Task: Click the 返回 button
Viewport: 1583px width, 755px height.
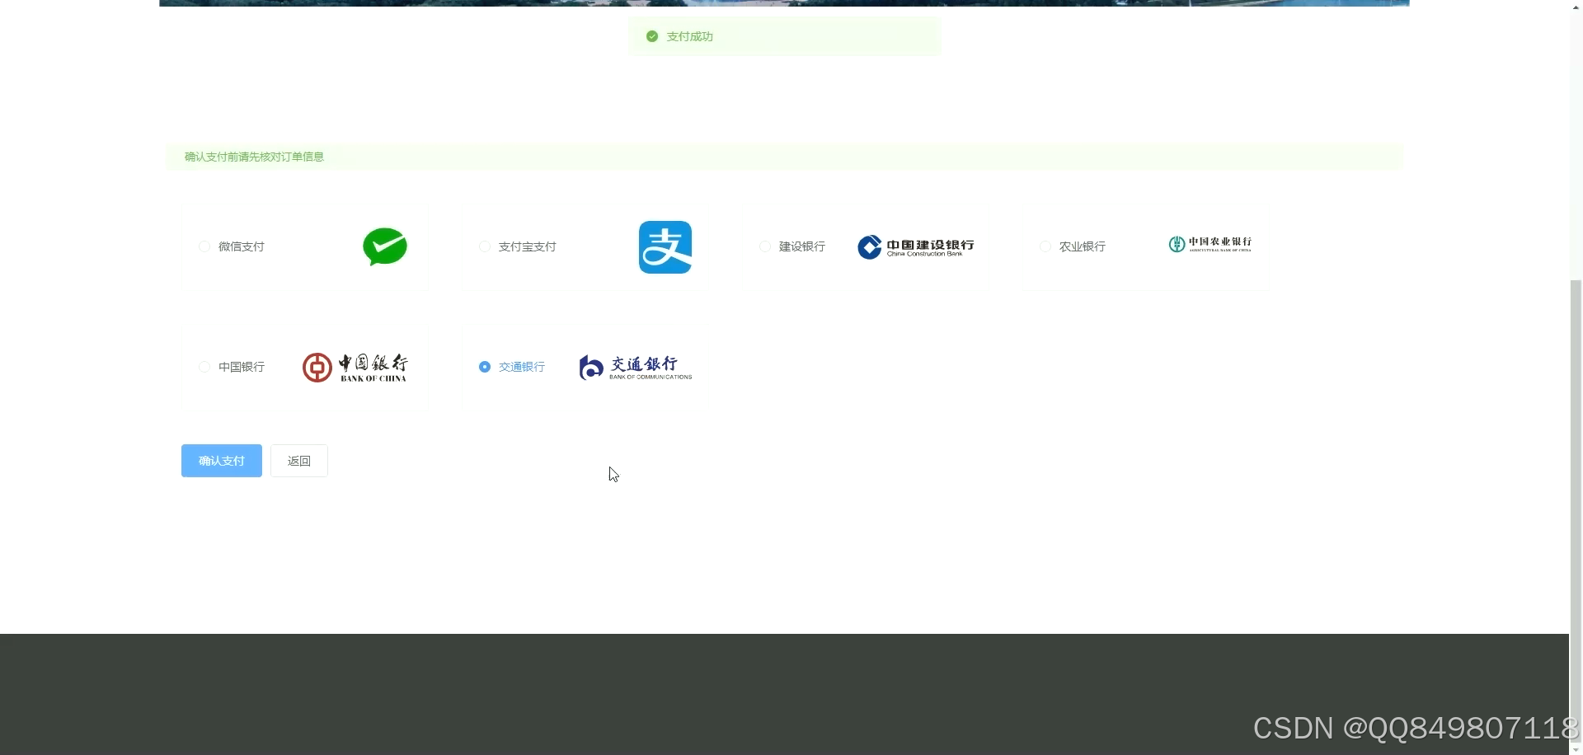Action: 299,461
